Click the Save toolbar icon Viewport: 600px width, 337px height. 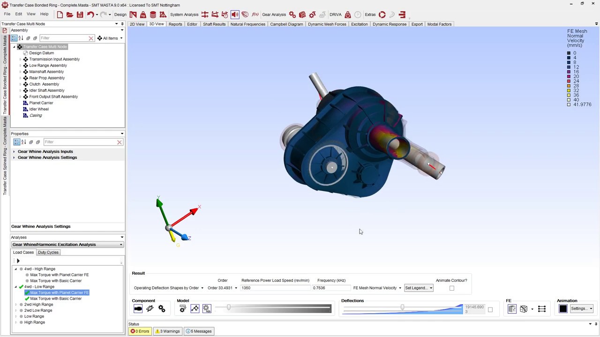click(80, 15)
